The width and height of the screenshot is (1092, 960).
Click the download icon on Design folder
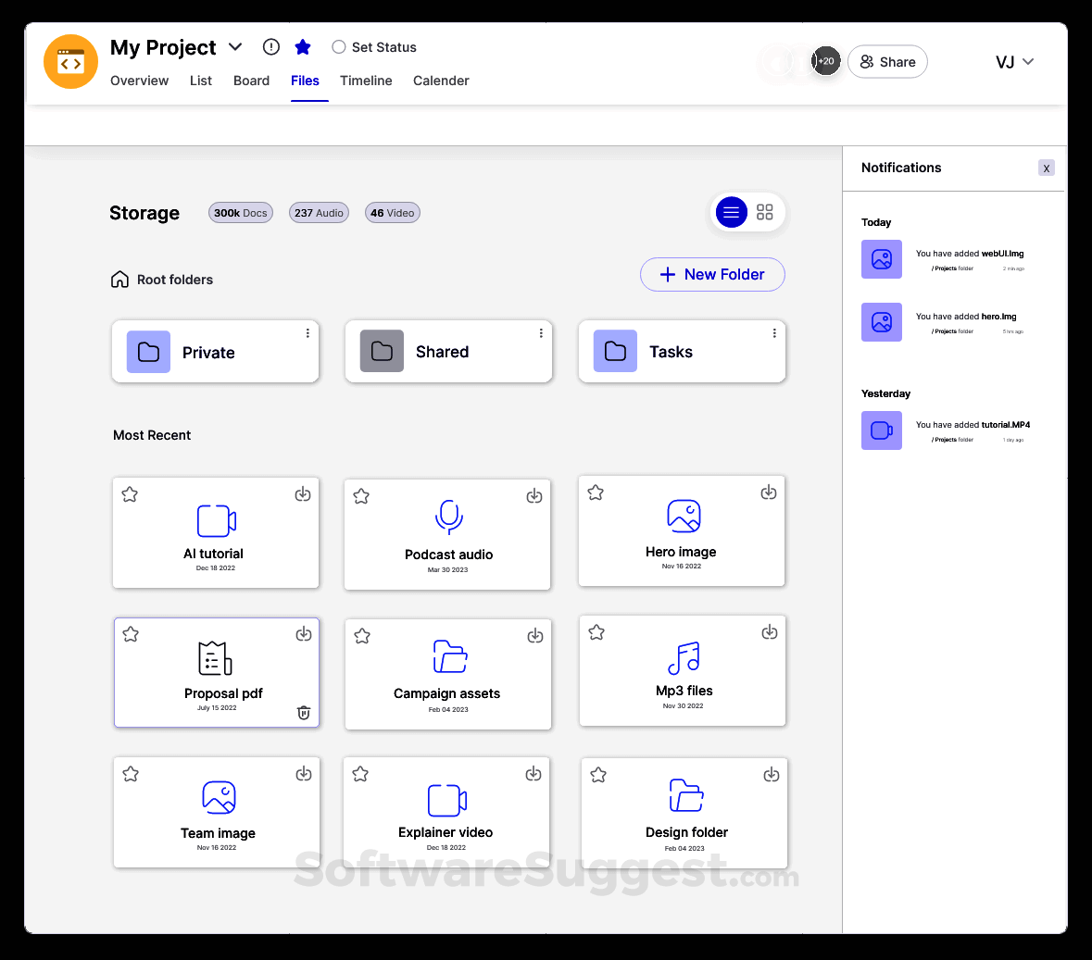pos(772,775)
